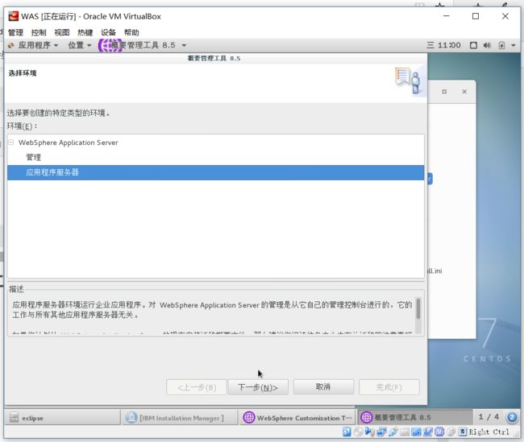Open the 帮助 menu in VirtualBox
Screen dimensions: 524x442
131,32
